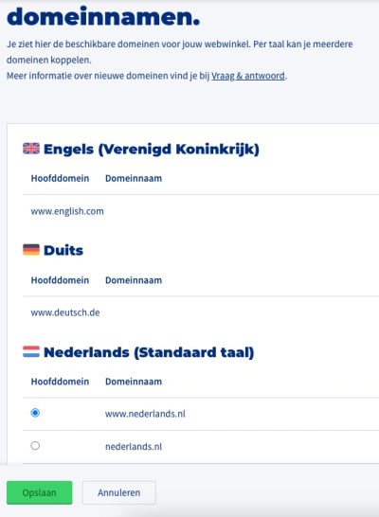Click the nederlands.nl domain name text
The height and width of the screenshot is (517, 379).
click(134, 446)
